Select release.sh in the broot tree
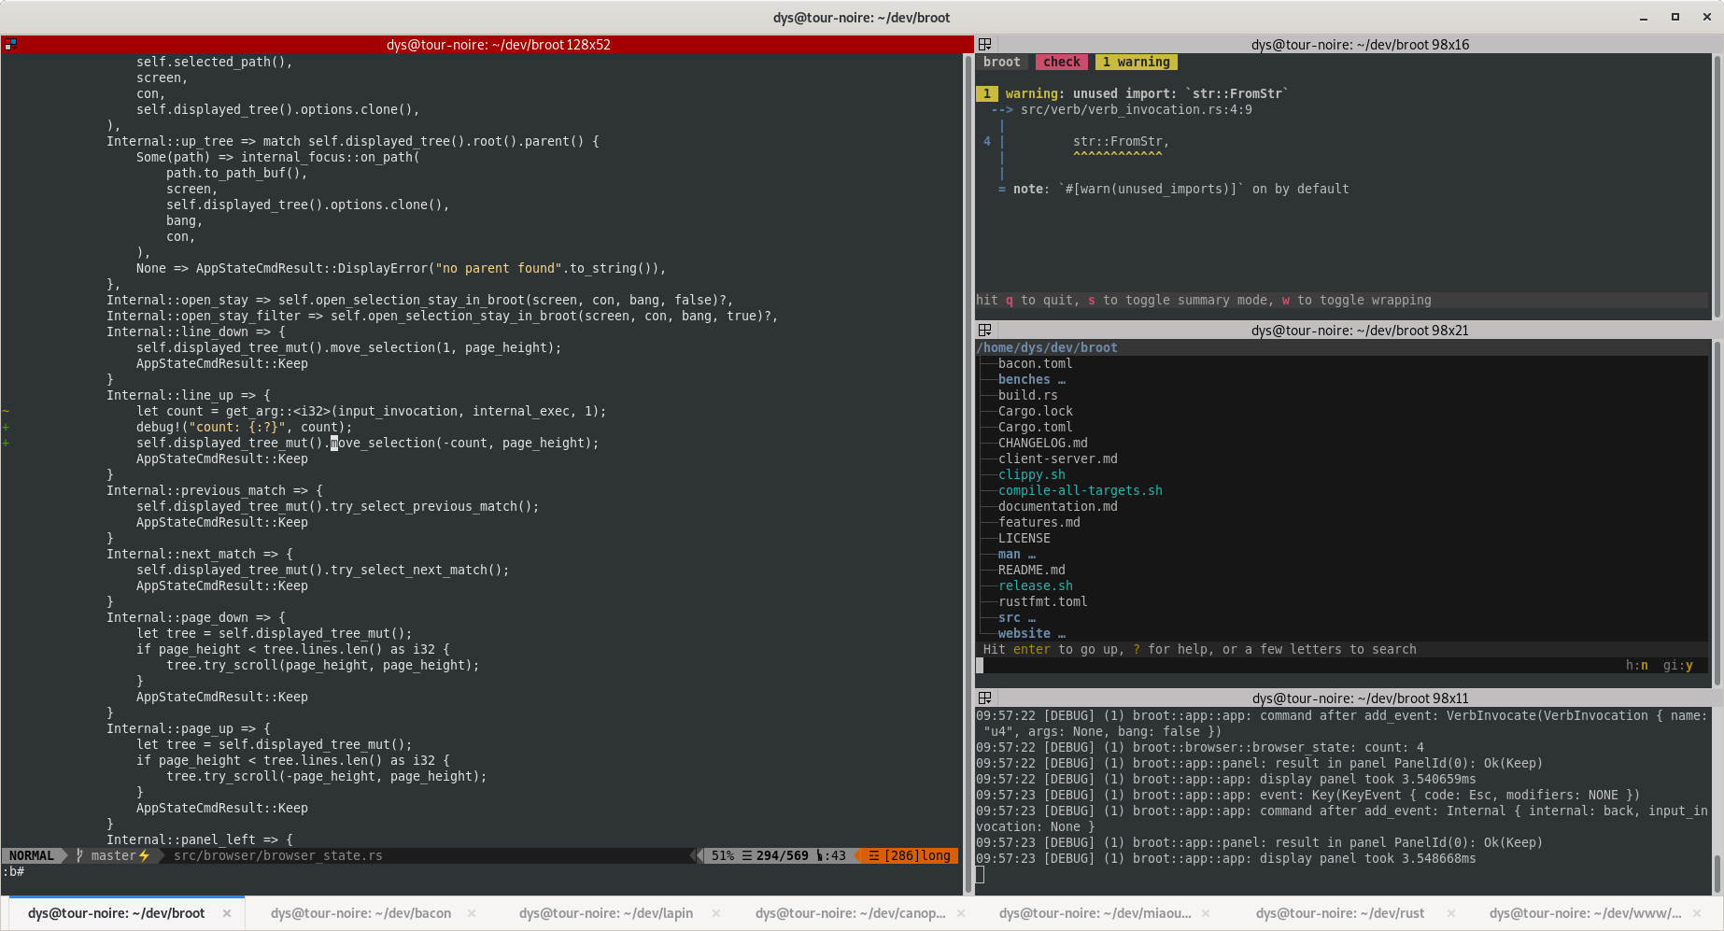Image resolution: width=1724 pixels, height=931 pixels. click(x=1036, y=585)
